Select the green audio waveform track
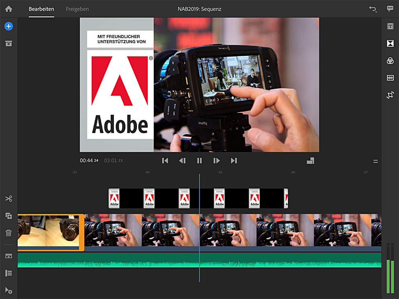Image resolution: width=399 pixels, height=299 pixels. coord(199,260)
